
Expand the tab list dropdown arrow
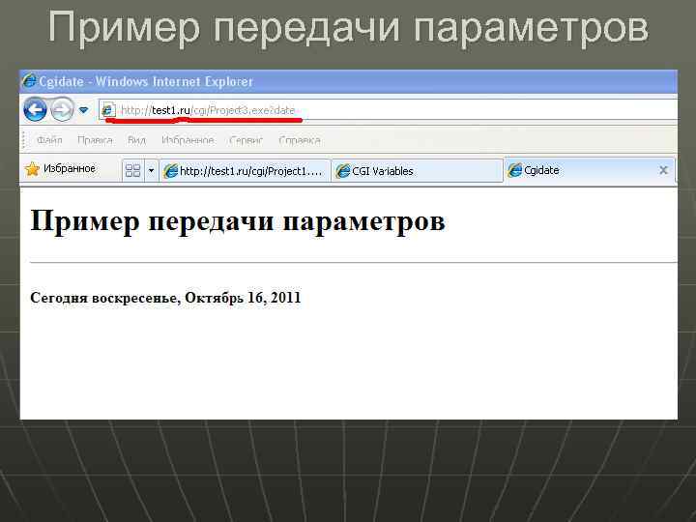coord(151,170)
